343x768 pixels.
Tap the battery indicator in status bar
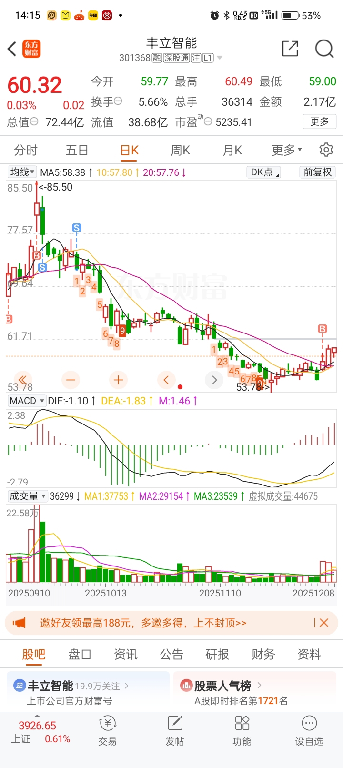pyautogui.click(x=290, y=15)
